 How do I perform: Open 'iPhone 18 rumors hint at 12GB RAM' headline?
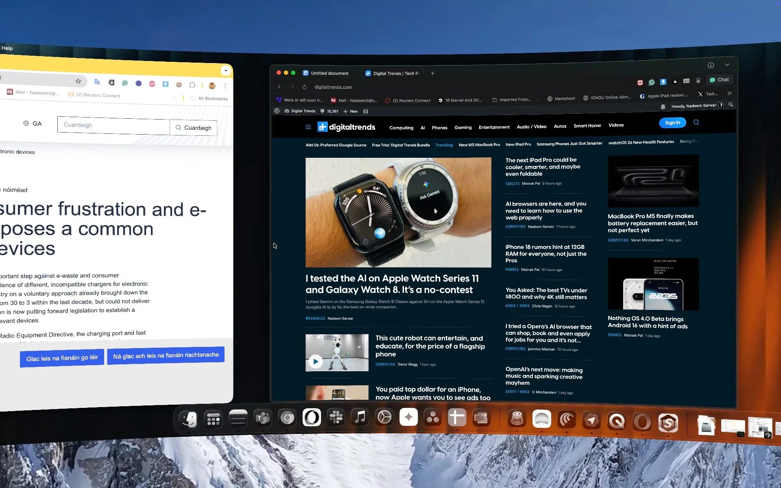(546, 254)
